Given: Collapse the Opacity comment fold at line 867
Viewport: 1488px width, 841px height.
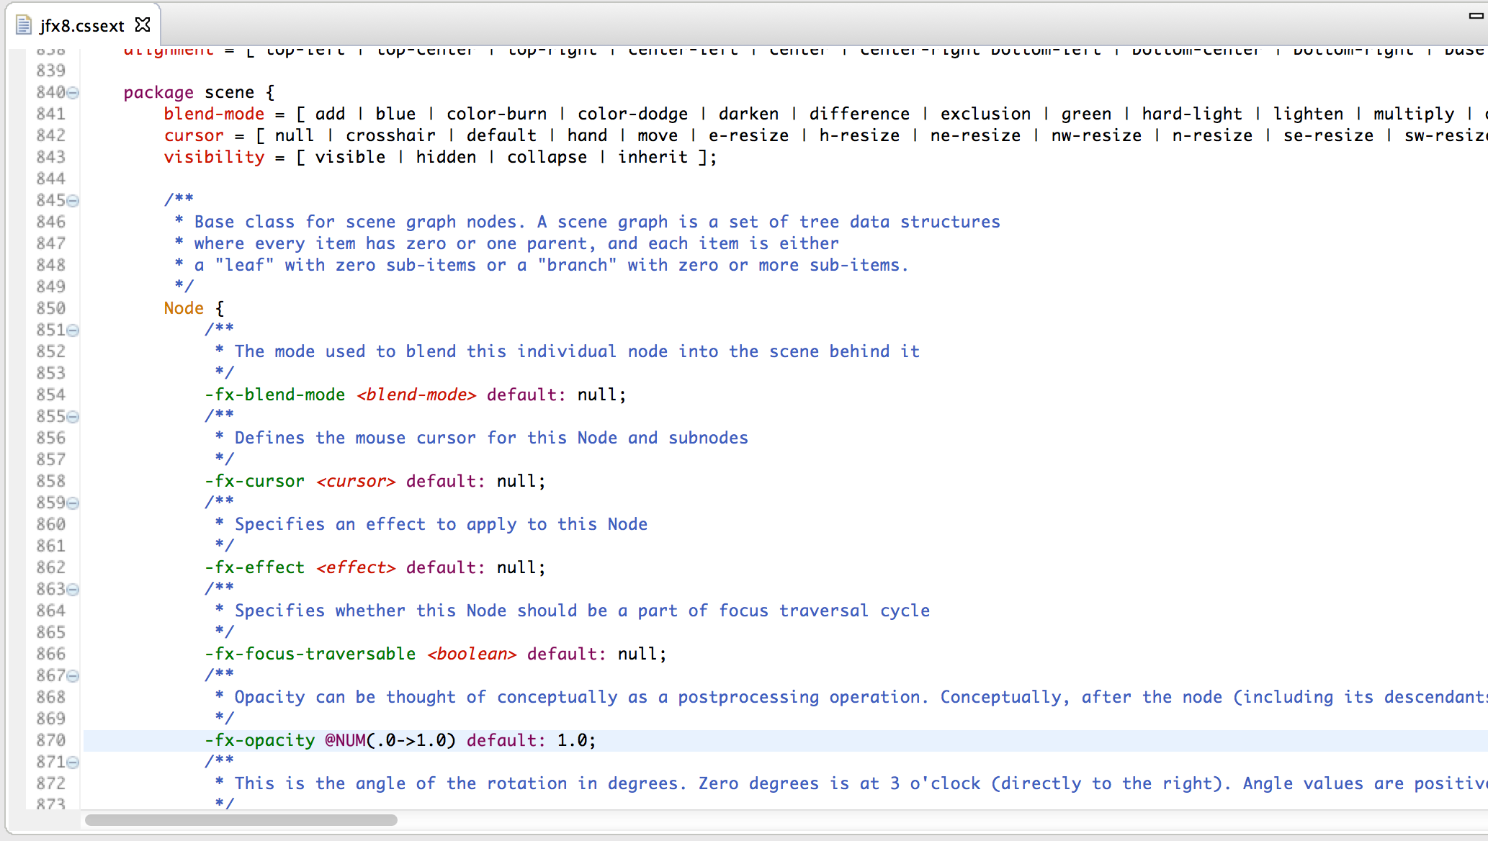Looking at the screenshot, I should click(x=73, y=676).
